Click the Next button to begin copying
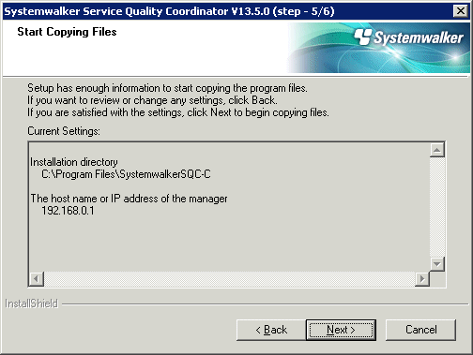This screenshot has height=355, width=473. coord(341,330)
